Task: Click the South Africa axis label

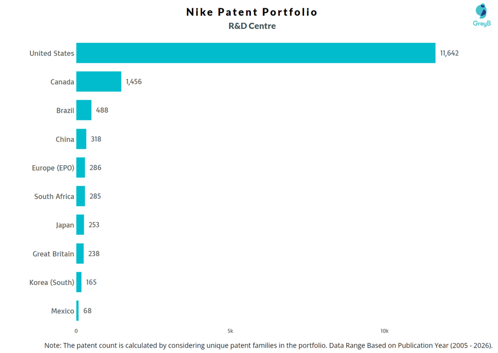Action: [54, 197]
